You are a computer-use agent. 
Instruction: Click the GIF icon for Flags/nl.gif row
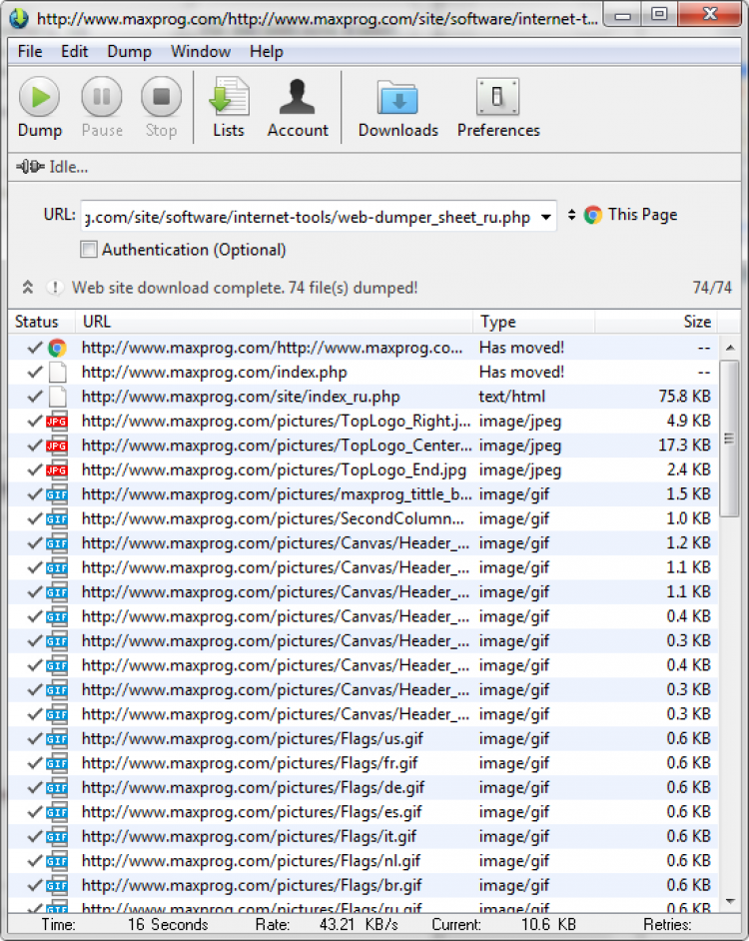pyautogui.click(x=57, y=862)
